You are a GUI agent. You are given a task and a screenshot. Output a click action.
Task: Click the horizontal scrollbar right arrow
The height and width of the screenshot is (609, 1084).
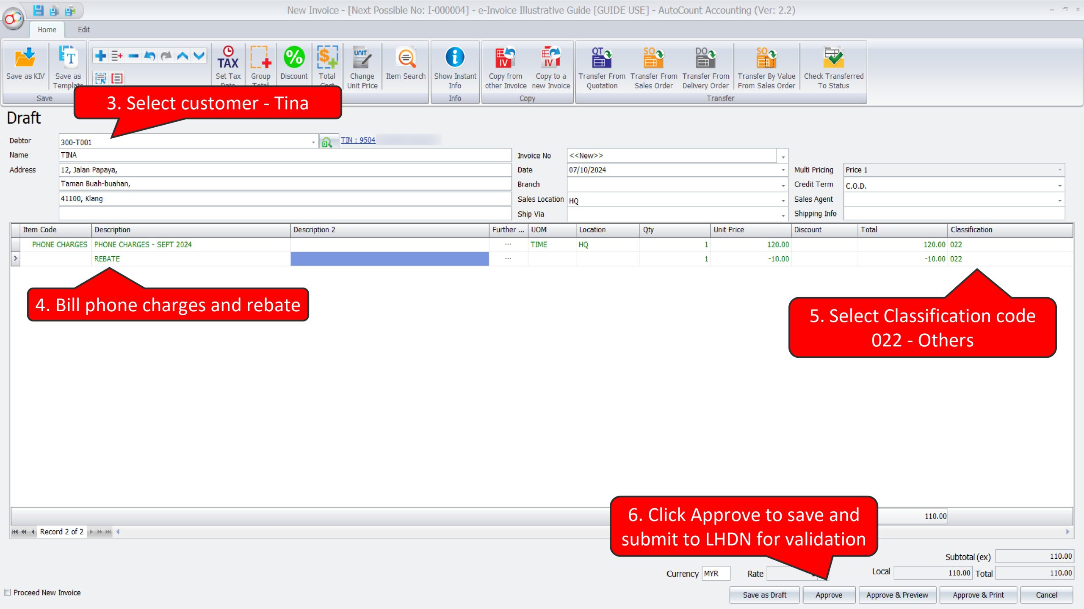pyautogui.click(x=1067, y=532)
